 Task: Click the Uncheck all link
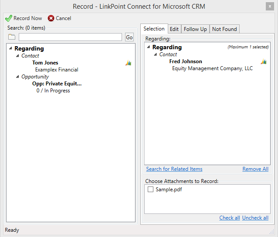click(x=255, y=218)
